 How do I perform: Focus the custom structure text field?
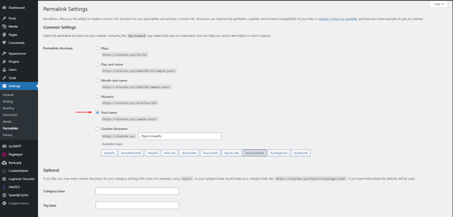[180, 136]
